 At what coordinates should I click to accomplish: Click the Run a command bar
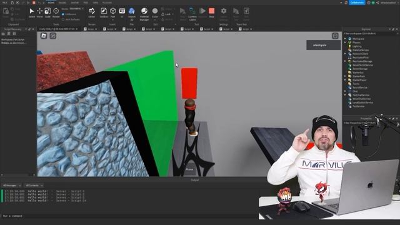129,216
